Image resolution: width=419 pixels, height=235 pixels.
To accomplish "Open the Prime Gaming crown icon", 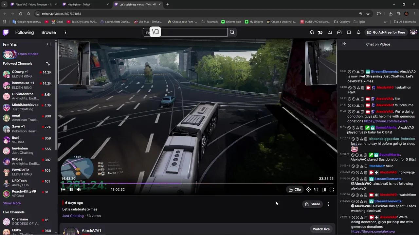I will click(x=330, y=32).
